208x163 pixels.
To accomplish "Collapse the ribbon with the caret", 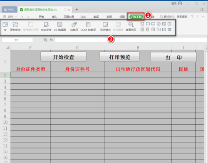I will pyautogui.click(x=203, y=17).
